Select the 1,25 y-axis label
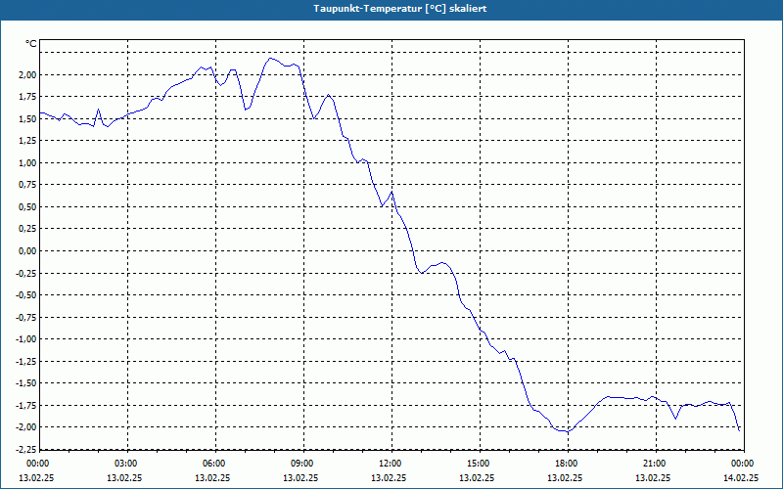The width and height of the screenshot is (783, 489). [x=28, y=141]
